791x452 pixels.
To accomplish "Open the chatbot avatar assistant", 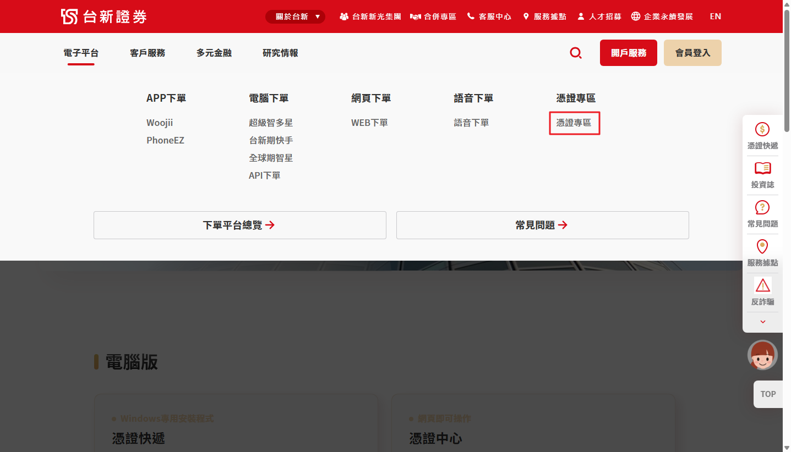I will pos(762,355).
